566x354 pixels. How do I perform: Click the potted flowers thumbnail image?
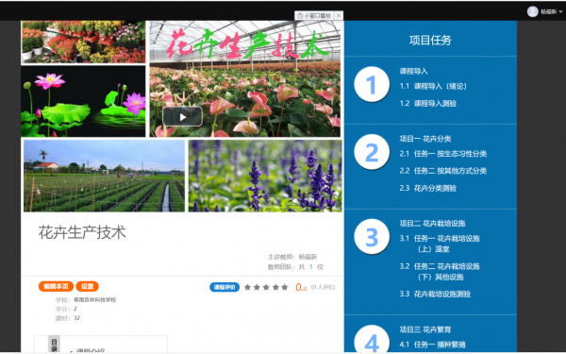tap(83, 42)
